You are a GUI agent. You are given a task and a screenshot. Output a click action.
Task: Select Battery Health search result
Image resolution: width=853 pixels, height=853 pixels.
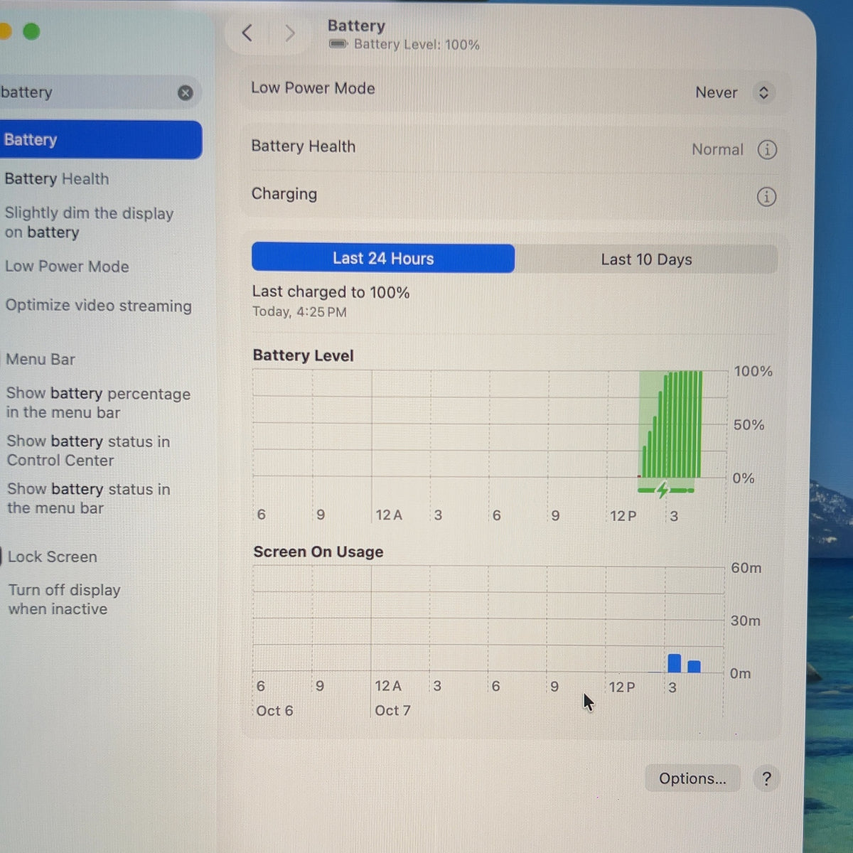57,178
